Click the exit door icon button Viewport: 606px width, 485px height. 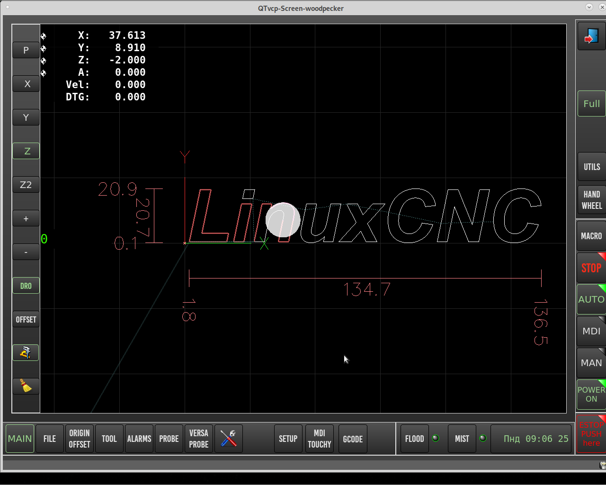pyautogui.click(x=591, y=36)
